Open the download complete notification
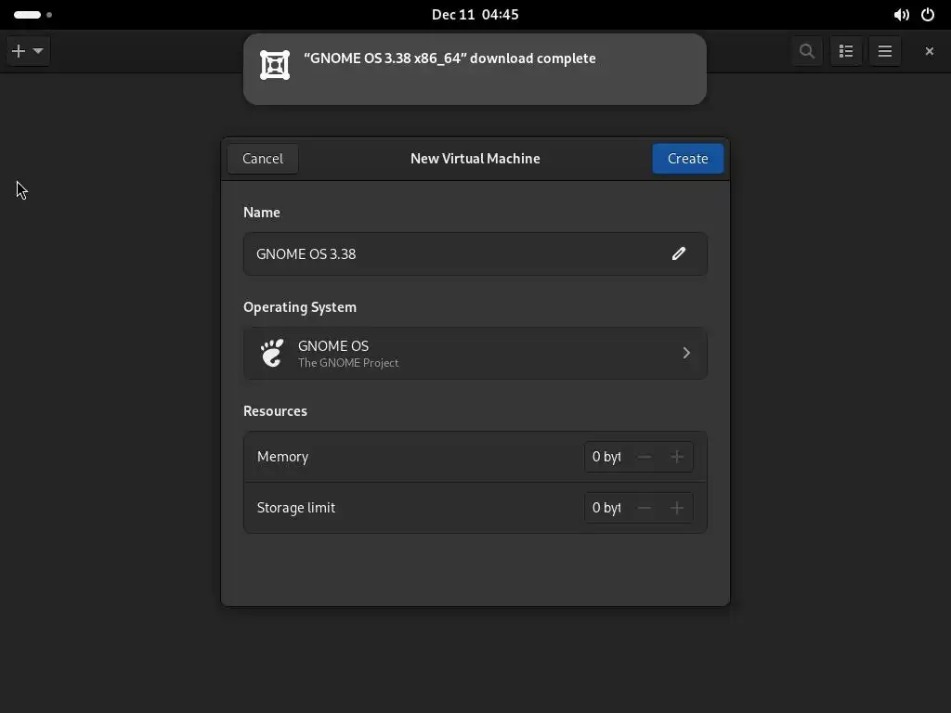The width and height of the screenshot is (951, 713). pos(475,69)
